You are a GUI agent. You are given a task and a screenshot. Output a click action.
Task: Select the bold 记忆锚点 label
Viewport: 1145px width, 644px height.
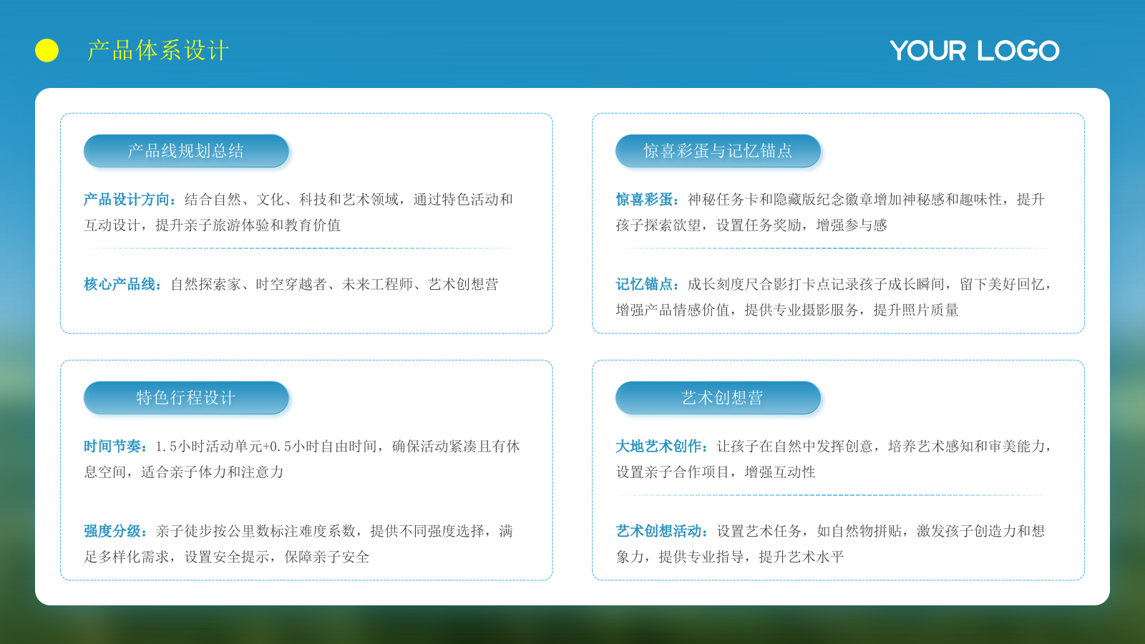(646, 285)
